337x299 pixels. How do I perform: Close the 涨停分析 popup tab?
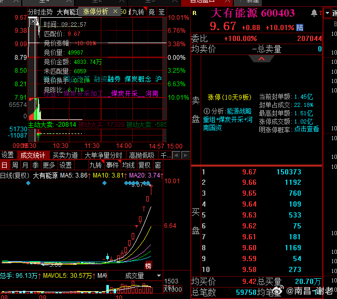(x=116, y=11)
